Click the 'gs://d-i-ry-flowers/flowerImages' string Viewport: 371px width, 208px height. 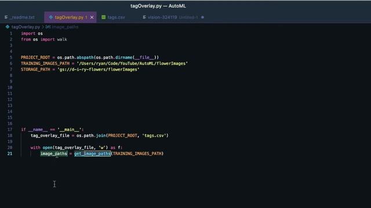click(x=98, y=69)
